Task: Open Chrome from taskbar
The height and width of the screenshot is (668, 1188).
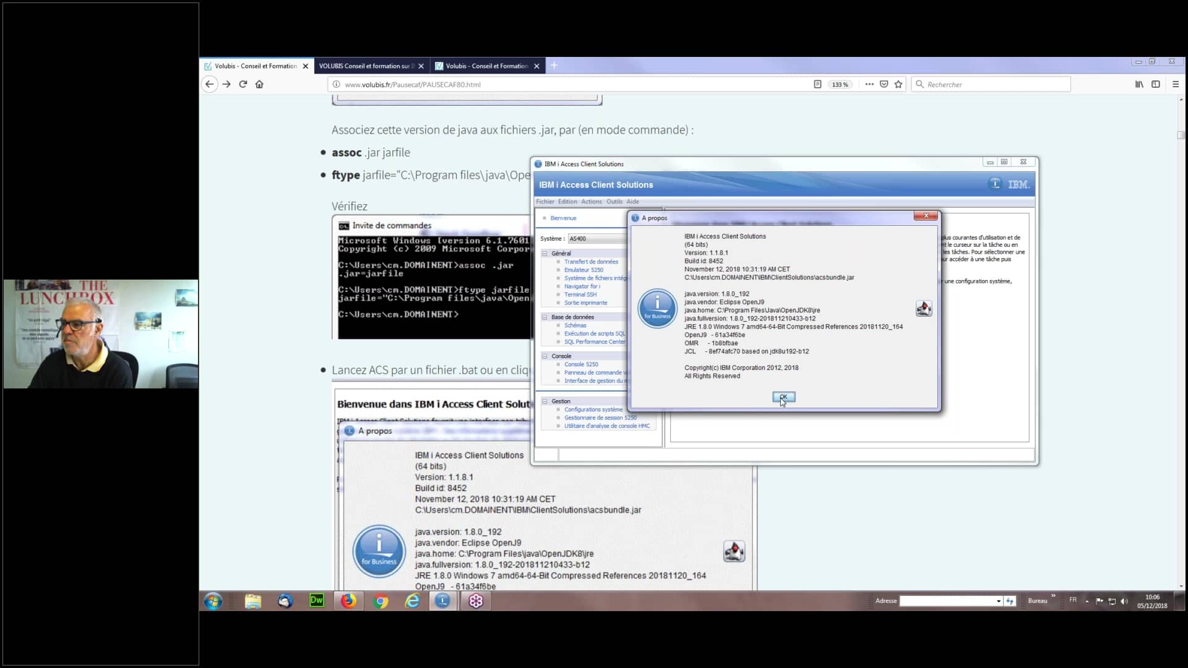Action: pyautogui.click(x=381, y=601)
